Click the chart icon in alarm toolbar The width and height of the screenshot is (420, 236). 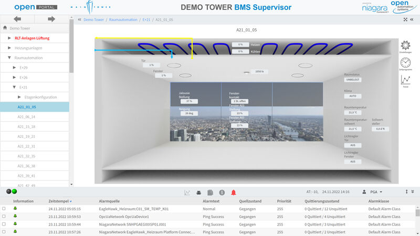pyautogui.click(x=187, y=192)
